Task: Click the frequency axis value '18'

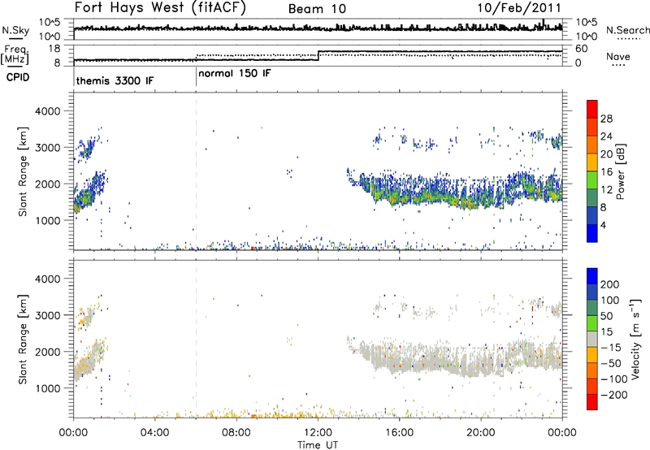Action: click(54, 49)
